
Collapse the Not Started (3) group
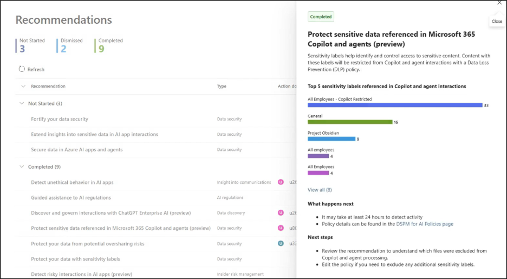(x=22, y=103)
